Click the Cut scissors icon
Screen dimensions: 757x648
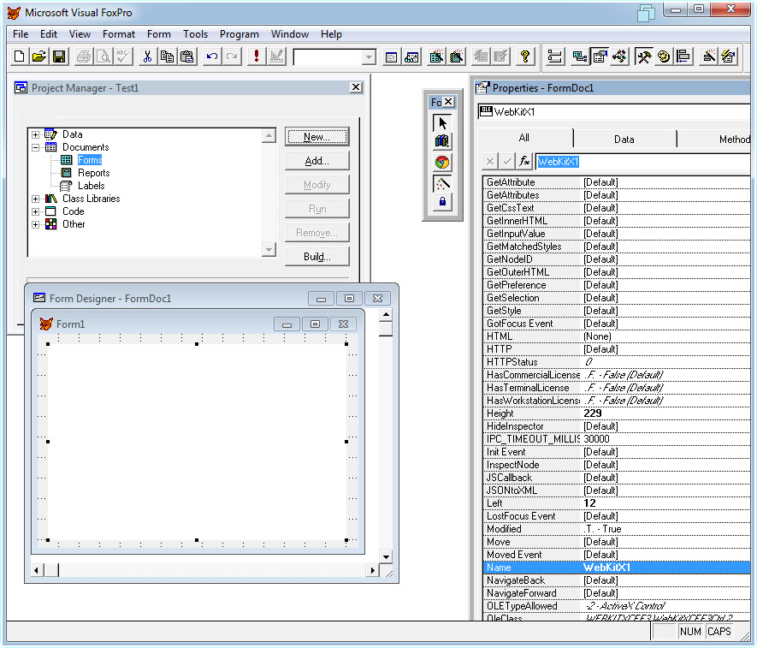(148, 57)
